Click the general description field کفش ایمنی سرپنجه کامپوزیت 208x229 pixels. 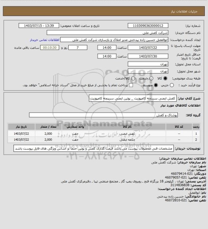pyautogui.click(x=133, y=98)
